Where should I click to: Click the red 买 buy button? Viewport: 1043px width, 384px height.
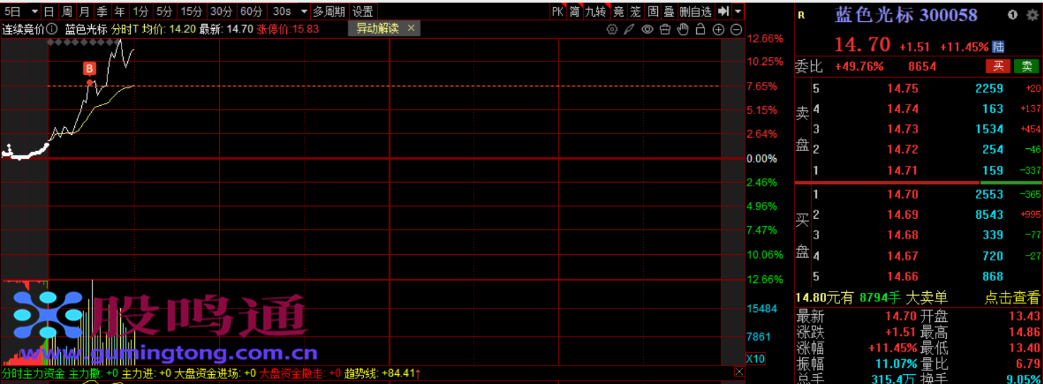click(998, 66)
